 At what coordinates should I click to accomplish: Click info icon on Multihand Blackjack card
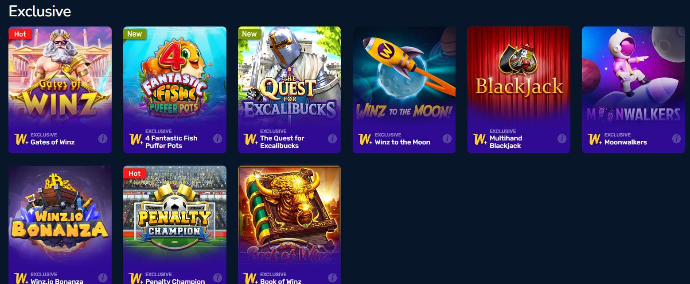click(x=562, y=139)
